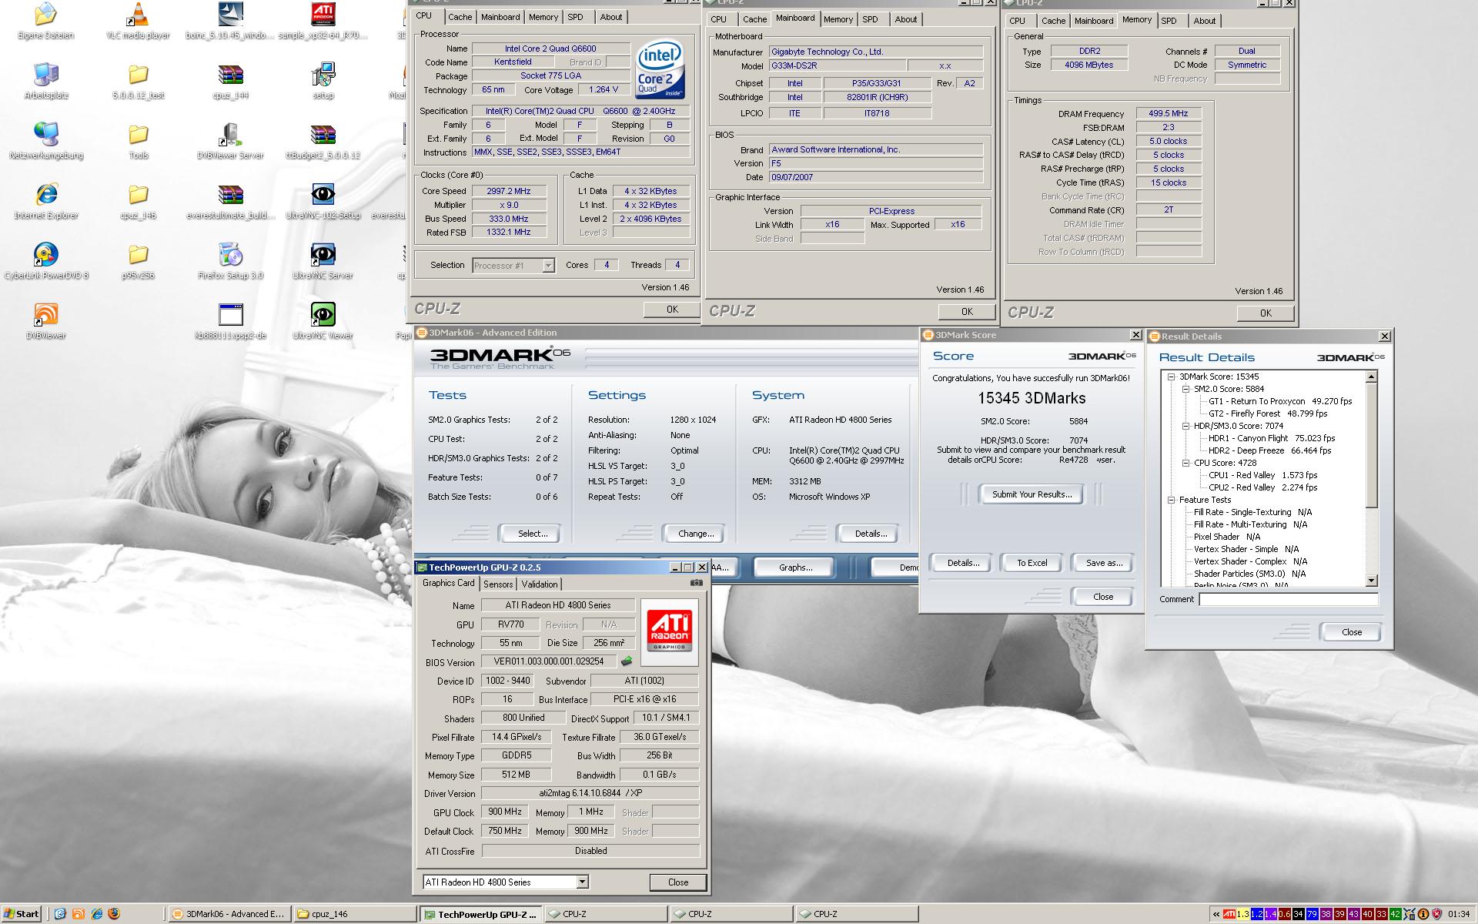1478x924 pixels.
Task: Expand hidden system tray icons arrow
Action: [x=1216, y=914]
